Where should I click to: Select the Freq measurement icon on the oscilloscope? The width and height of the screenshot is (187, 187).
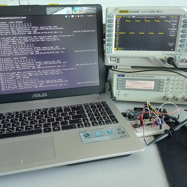pyautogui.click(x=118, y=26)
